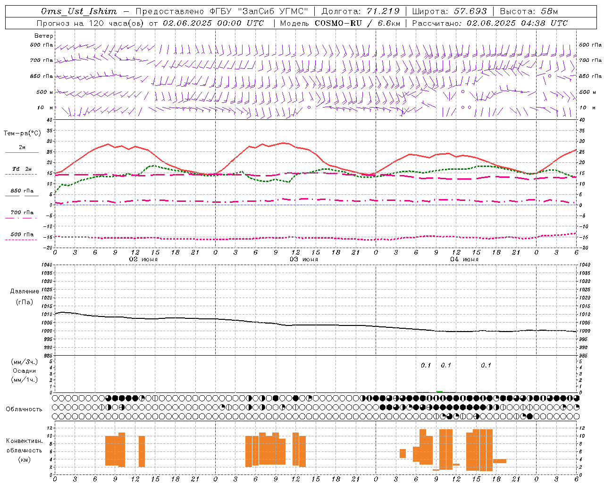
Task: Select the text Предоставлено ФГБУ "ЗапСиб УГМС"
Action: click(222, 11)
